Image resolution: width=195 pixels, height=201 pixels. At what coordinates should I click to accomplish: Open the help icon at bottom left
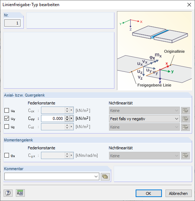point(8,193)
